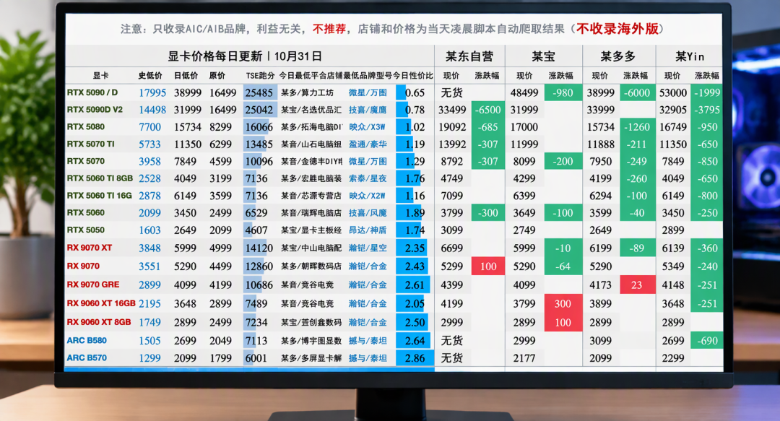Screen dimensions: 780x421
Task: Open the 昂达/神盾 brand model link
Action: pyautogui.click(x=368, y=230)
